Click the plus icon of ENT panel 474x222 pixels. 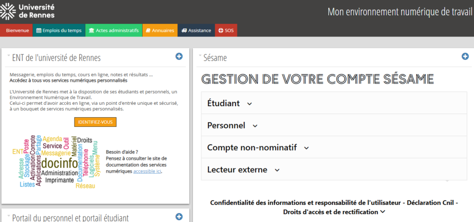179,56
